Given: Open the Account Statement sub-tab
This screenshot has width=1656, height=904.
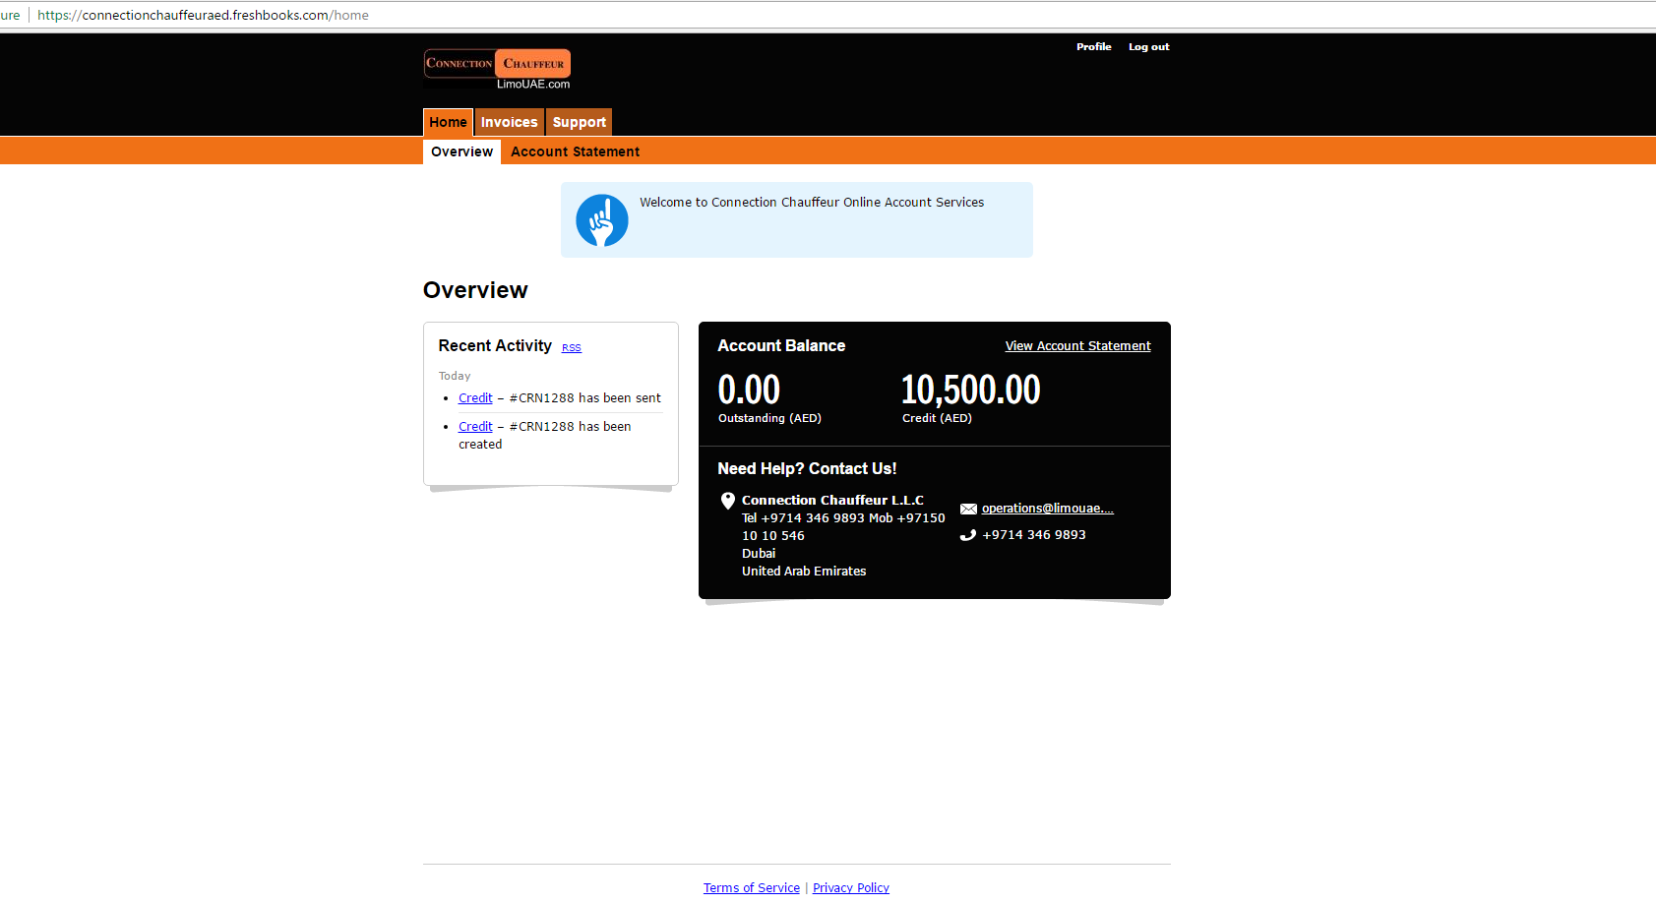Looking at the screenshot, I should (x=575, y=151).
